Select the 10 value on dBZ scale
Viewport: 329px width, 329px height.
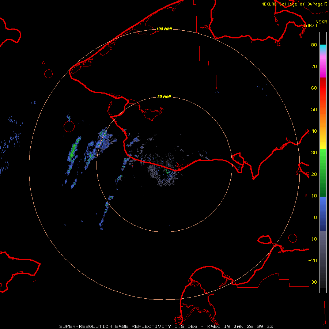pyautogui.click(x=314, y=196)
